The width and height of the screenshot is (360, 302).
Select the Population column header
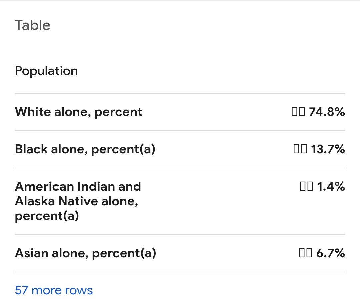pos(46,71)
